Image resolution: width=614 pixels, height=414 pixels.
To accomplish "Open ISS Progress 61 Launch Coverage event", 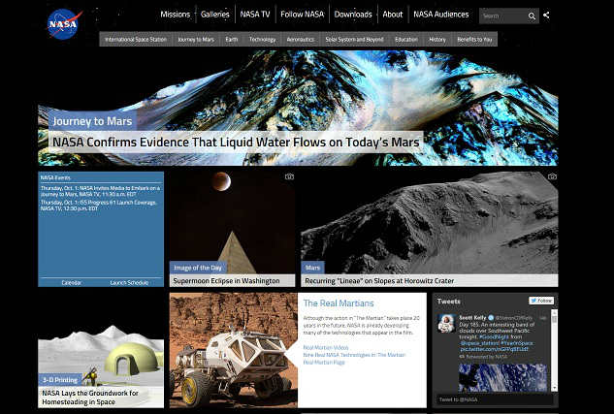I will (99, 206).
